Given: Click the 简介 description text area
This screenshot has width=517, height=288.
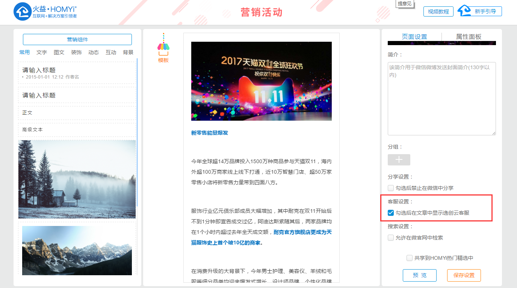Looking at the screenshot, I should click(441, 99).
